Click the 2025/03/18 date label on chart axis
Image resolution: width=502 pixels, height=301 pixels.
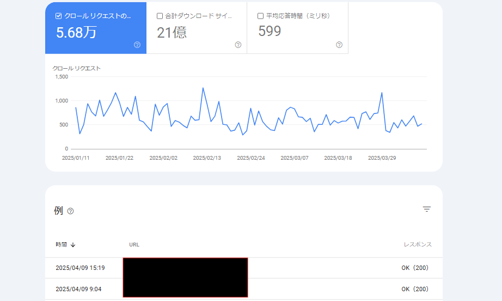pyautogui.click(x=338, y=158)
